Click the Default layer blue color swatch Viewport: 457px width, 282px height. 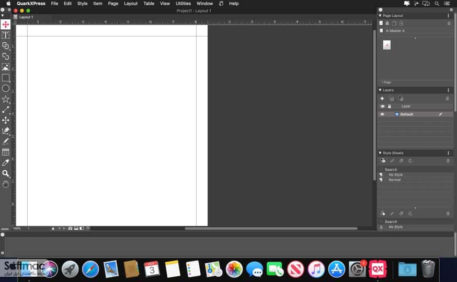click(397, 114)
